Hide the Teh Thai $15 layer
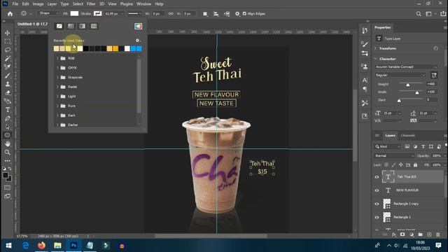Image resolution: width=448 pixels, height=252 pixels. [377, 177]
